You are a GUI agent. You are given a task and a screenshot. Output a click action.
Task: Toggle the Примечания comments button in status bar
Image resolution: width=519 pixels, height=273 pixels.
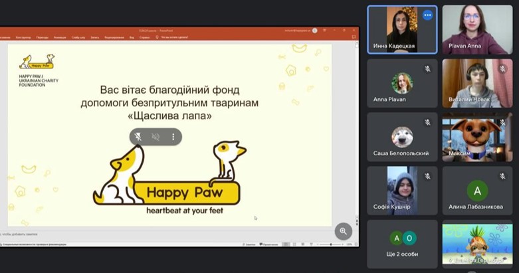pos(268,244)
